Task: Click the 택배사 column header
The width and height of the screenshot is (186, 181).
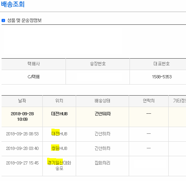Action: 34,64
